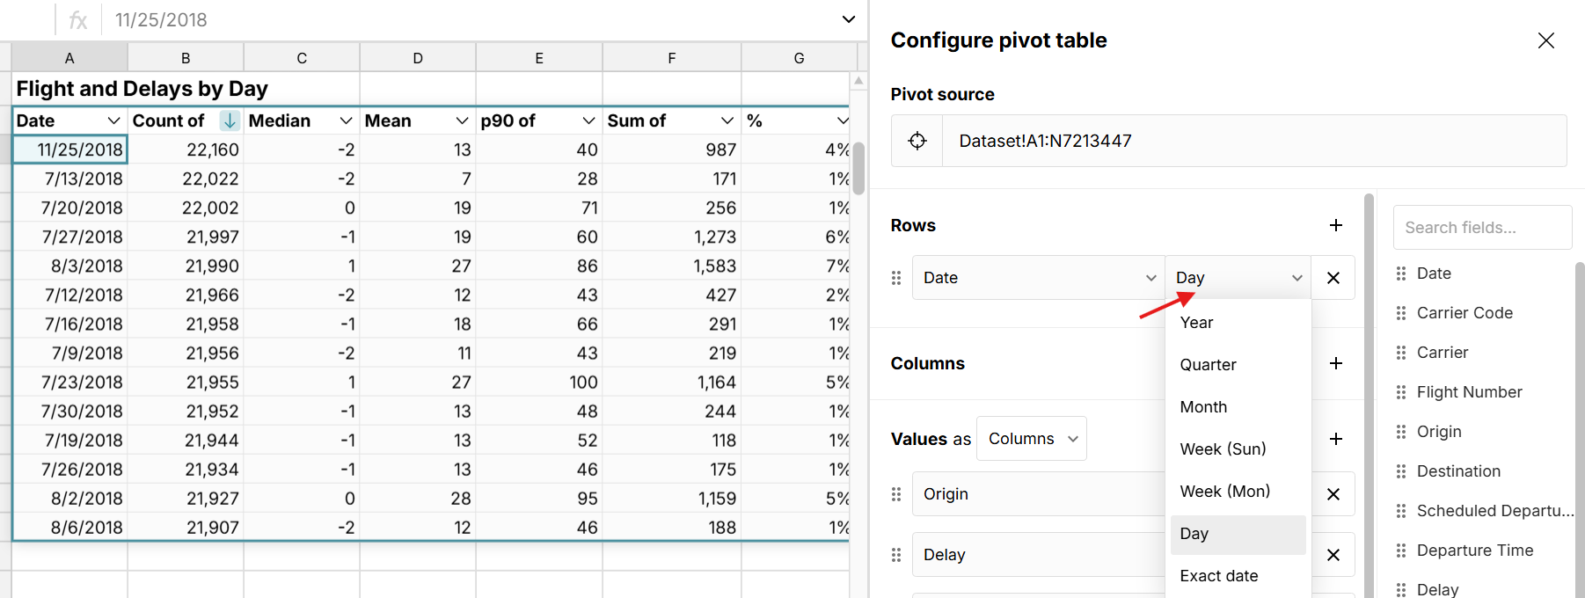Close the Configure pivot table panel
Screen dimensions: 1585x598
1545,40
